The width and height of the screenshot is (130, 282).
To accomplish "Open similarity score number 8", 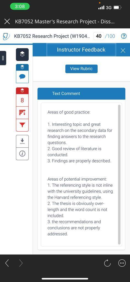I will (22, 100).
